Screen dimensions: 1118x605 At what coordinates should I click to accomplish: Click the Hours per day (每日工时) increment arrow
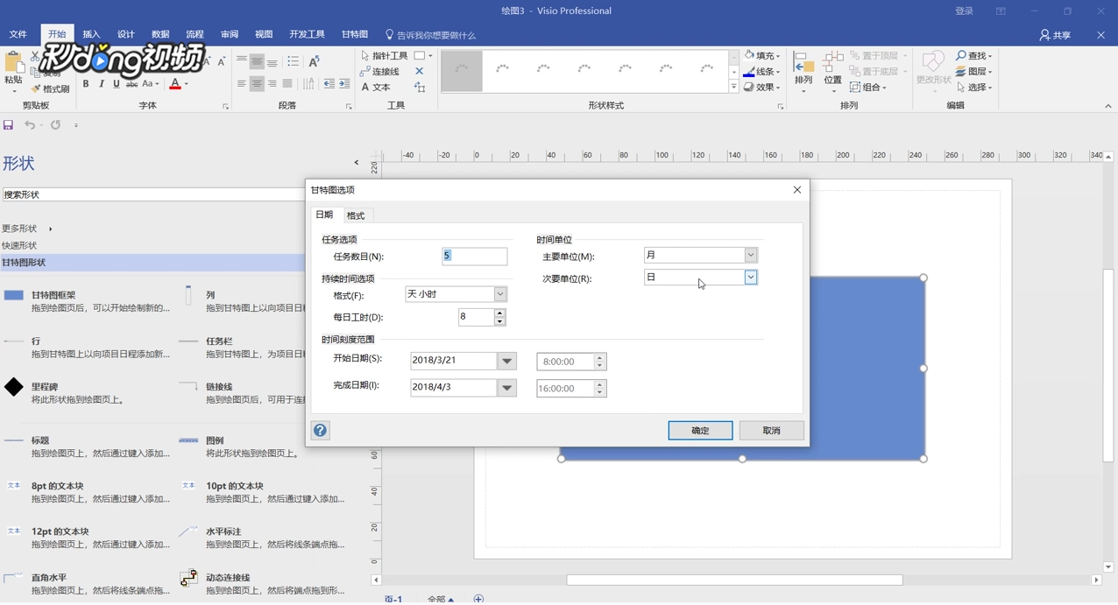499,313
